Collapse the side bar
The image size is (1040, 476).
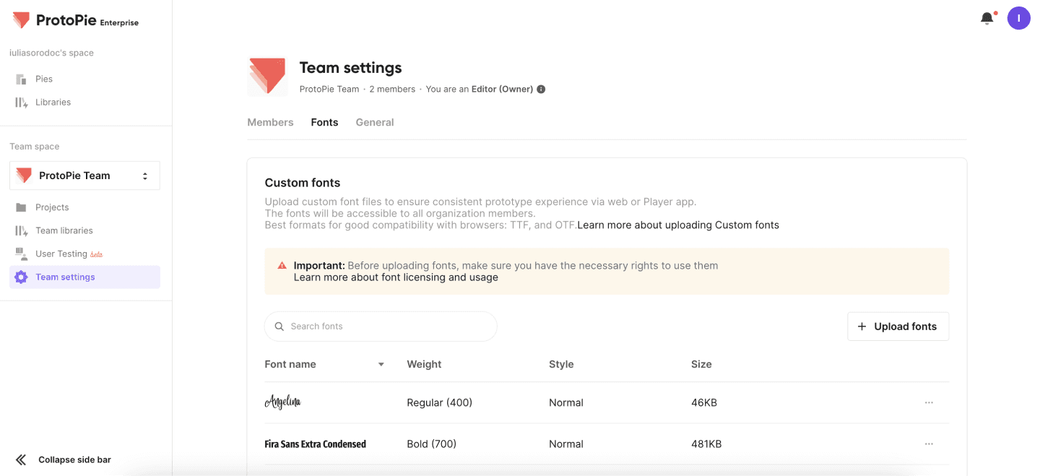64,459
